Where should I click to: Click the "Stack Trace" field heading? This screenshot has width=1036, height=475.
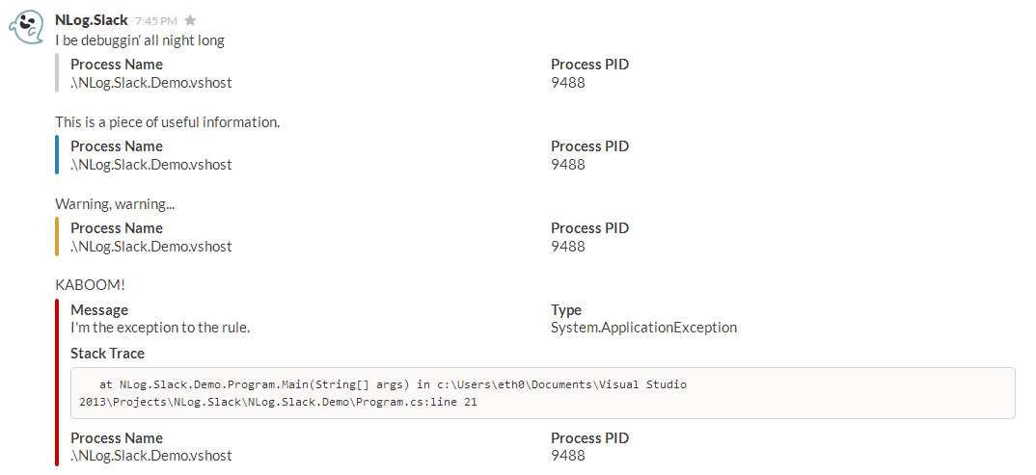click(107, 354)
